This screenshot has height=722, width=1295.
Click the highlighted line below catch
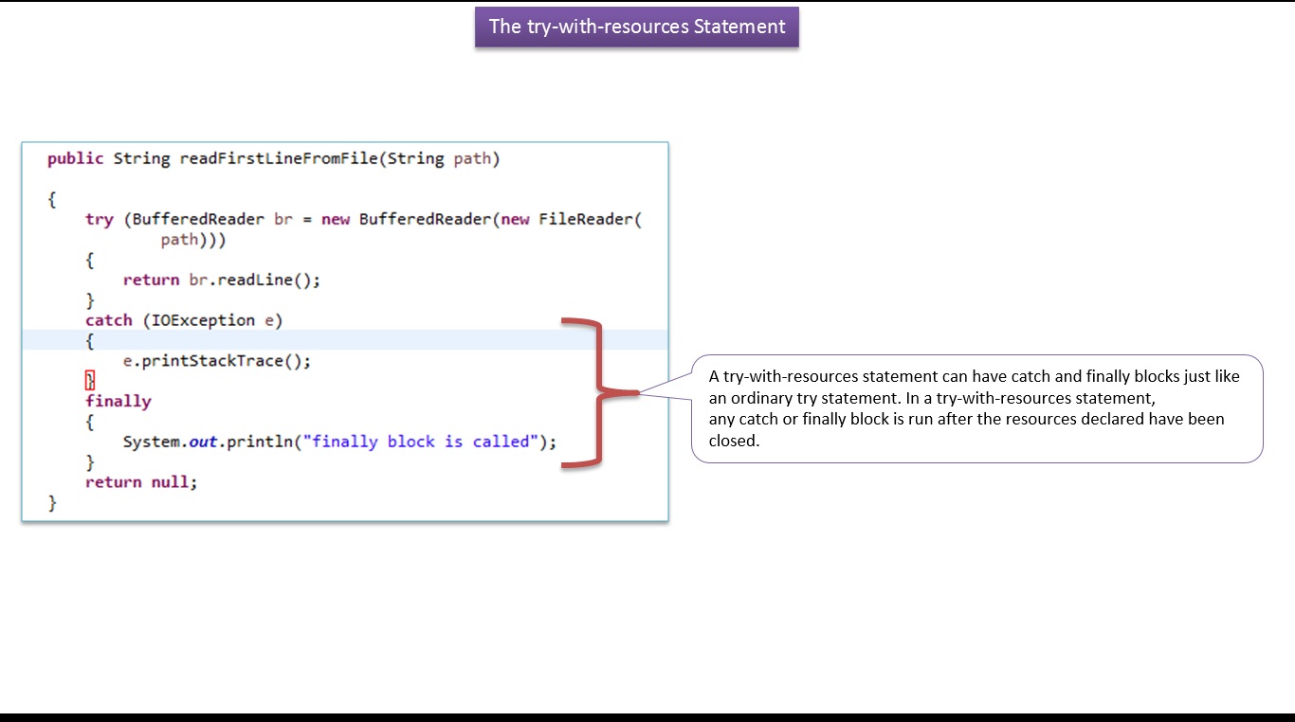(x=284, y=340)
